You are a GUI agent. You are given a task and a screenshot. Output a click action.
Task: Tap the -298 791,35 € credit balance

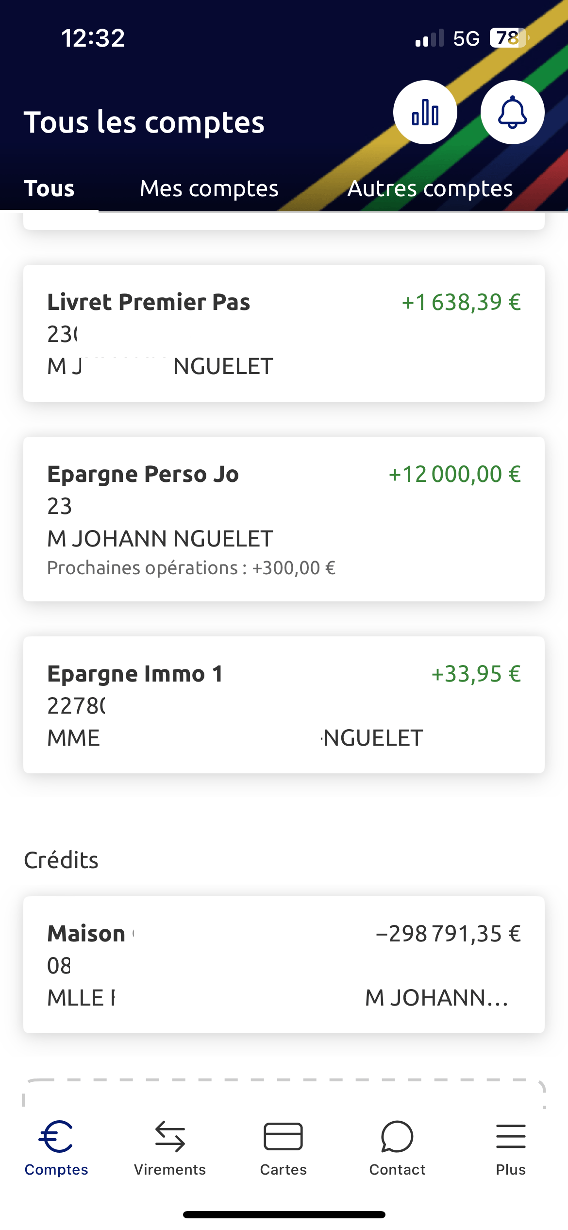click(x=449, y=934)
